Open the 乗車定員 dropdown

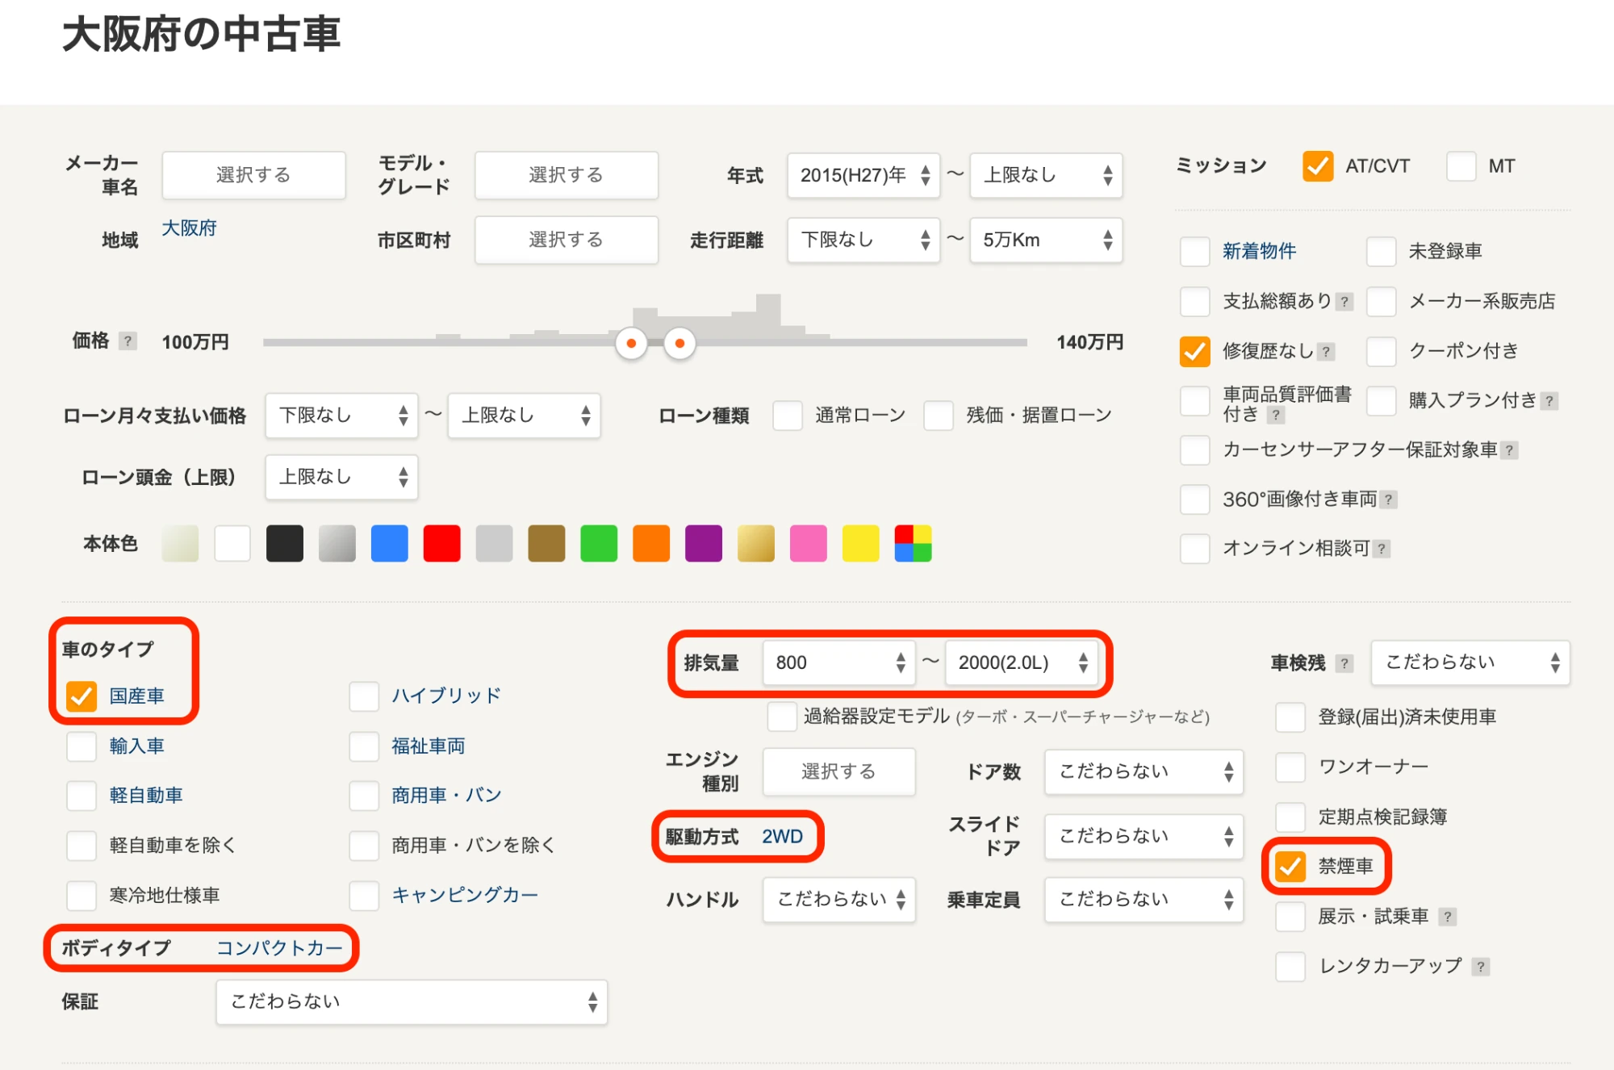[x=1144, y=900]
